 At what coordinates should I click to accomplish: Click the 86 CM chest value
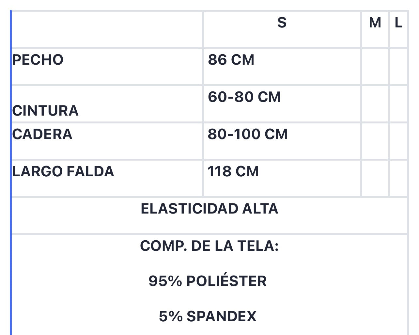[x=231, y=60]
